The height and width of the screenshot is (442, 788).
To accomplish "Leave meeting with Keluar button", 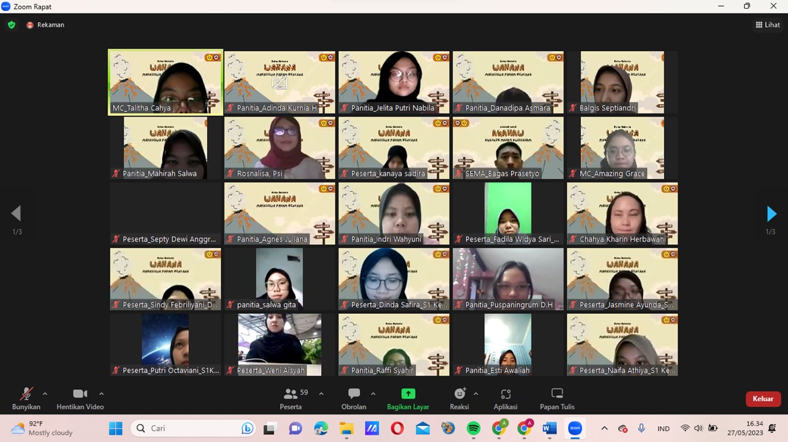I will (762, 398).
